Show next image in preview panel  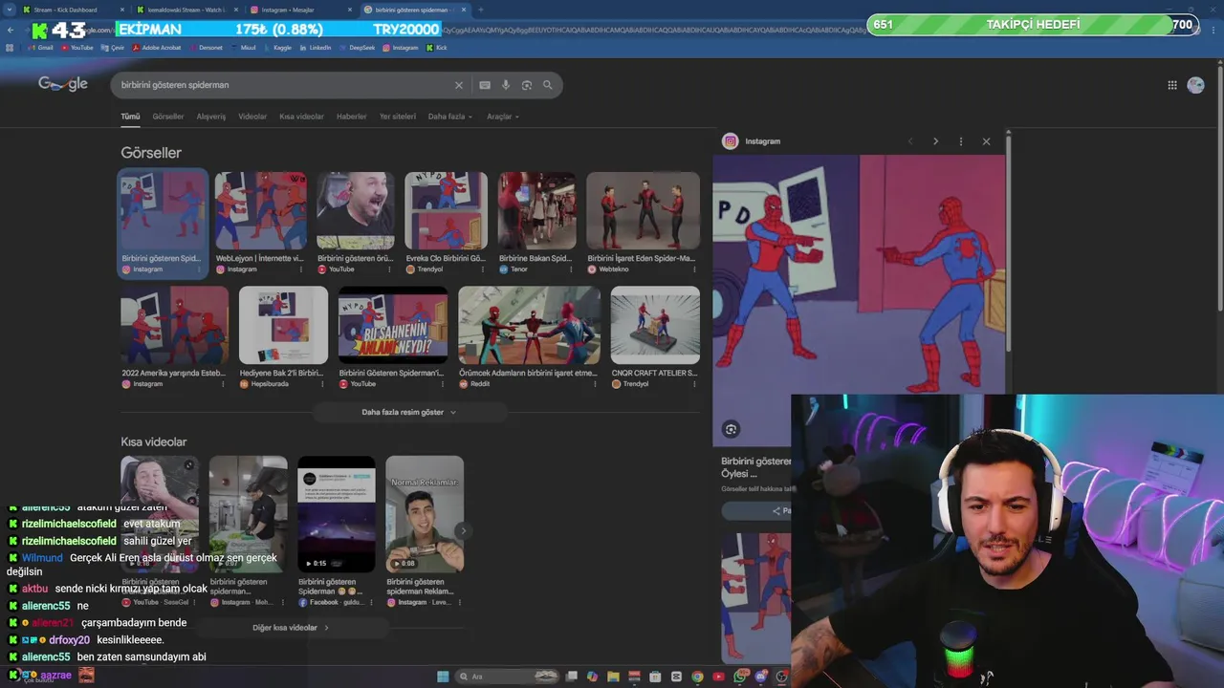click(935, 141)
